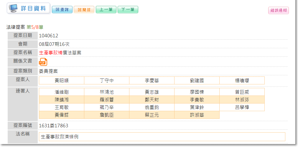Click the 詳目資料 monitor icon
This screenshot has width=298, height=147.
click(14, 8)
